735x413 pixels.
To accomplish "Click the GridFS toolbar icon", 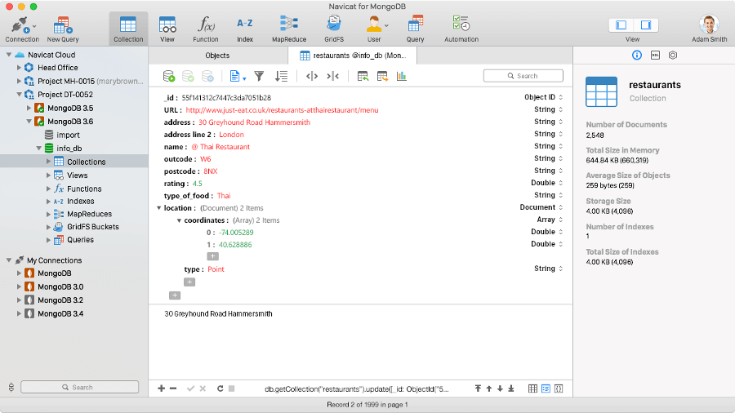I will pos(333,28).
